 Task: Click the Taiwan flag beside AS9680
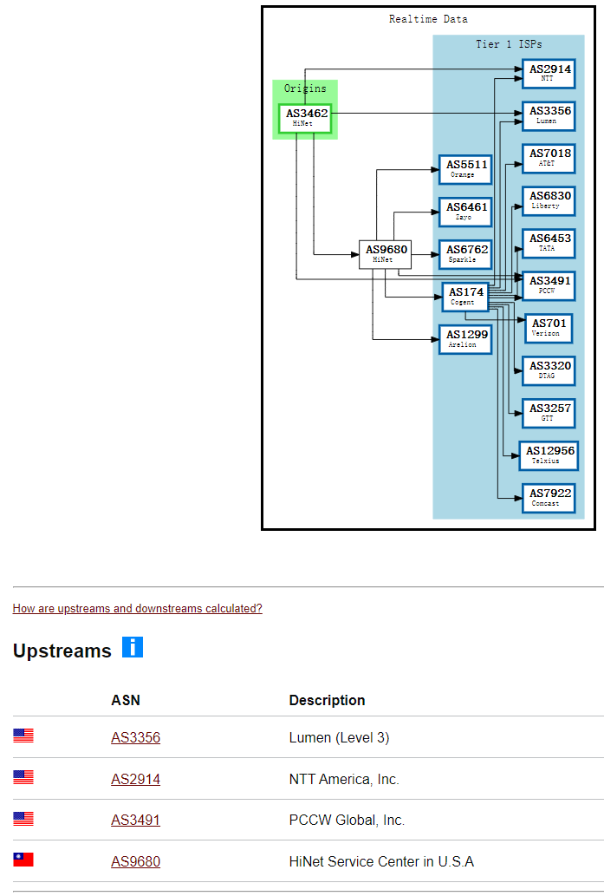click(x=23, y=860)
